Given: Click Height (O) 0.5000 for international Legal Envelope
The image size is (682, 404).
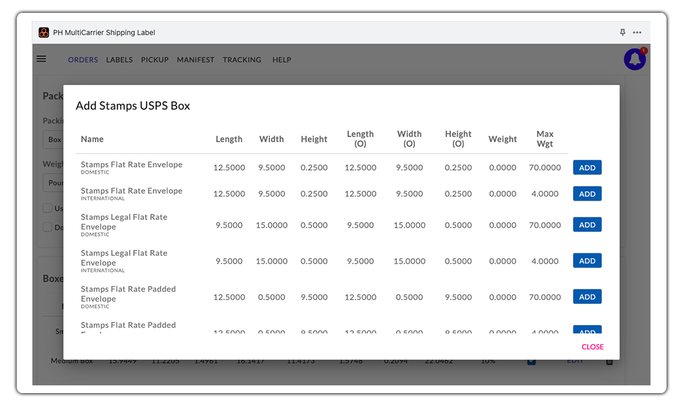Looking at the screenshot, I should 458,261.
